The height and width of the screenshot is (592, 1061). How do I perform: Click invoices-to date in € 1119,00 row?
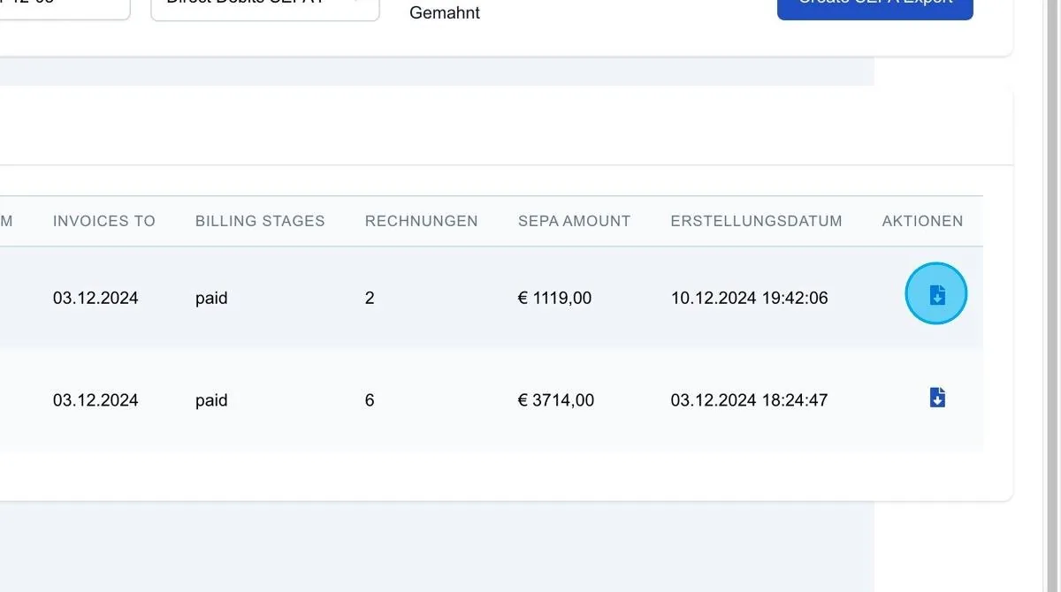click(95, 298)
